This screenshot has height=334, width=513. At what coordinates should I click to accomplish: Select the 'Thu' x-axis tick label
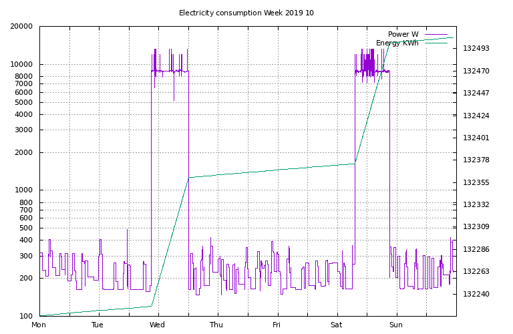216,325
